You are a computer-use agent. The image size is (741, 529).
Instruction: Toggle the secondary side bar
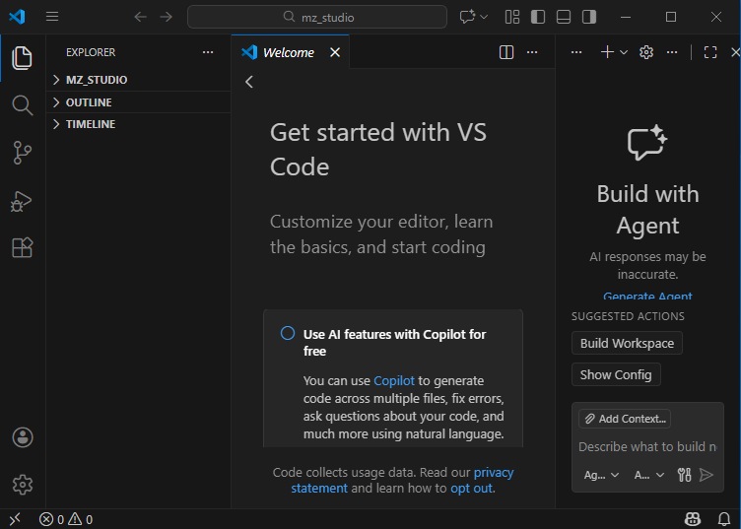(x=589, y=17)
